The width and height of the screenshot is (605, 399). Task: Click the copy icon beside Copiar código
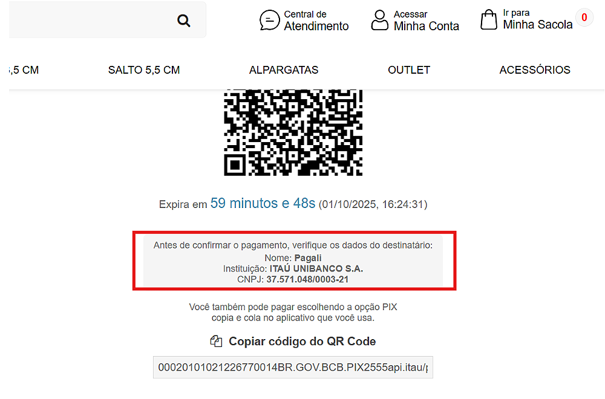(x=216, y=341)
